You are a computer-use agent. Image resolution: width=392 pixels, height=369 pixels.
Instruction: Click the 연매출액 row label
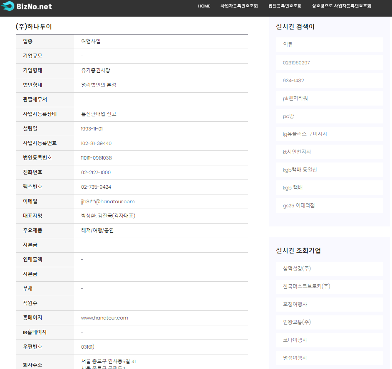coord(32,259)
